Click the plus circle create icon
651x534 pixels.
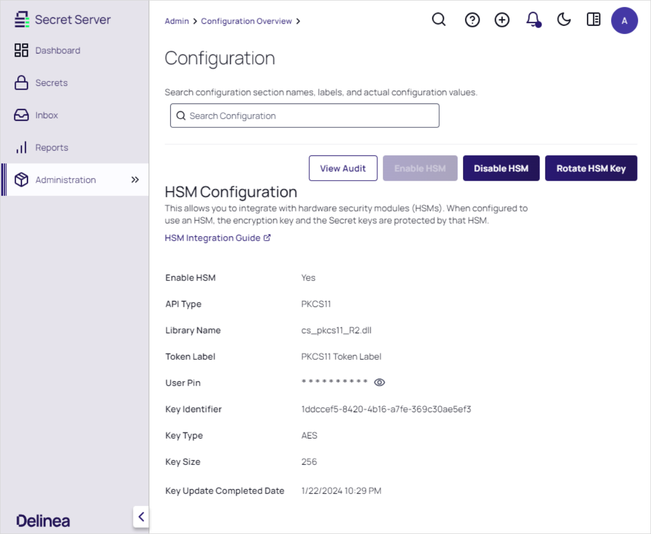pyautogui.click(x=502, y=20)
